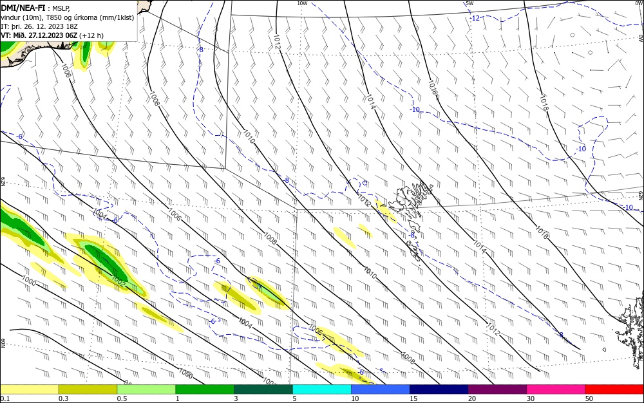
Task: Click the "50" legend value
Action: (589, 398)
